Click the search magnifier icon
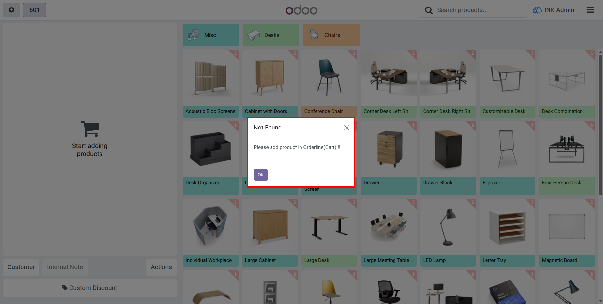The image size is (603, 304). (429, 10)
